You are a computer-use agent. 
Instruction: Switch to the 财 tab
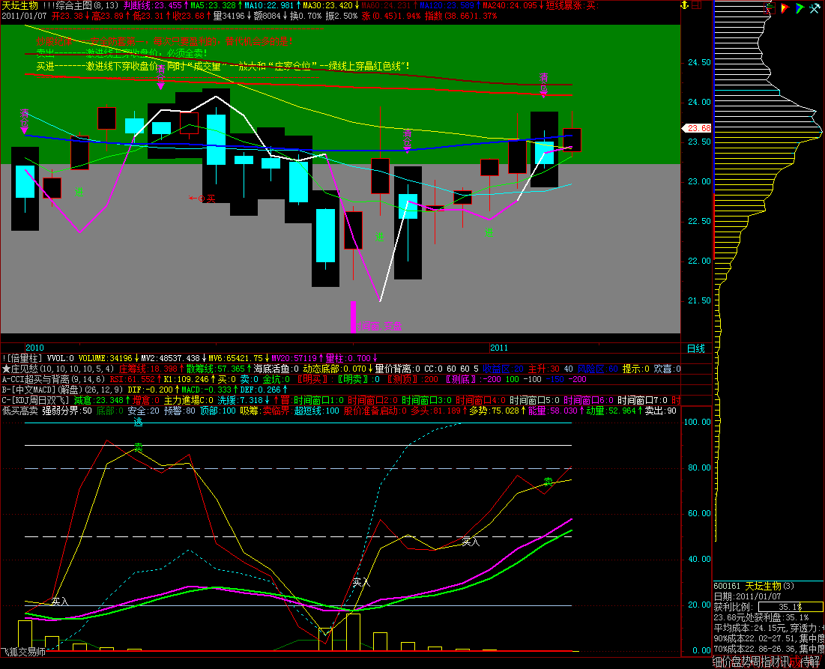tap(775, 662)
